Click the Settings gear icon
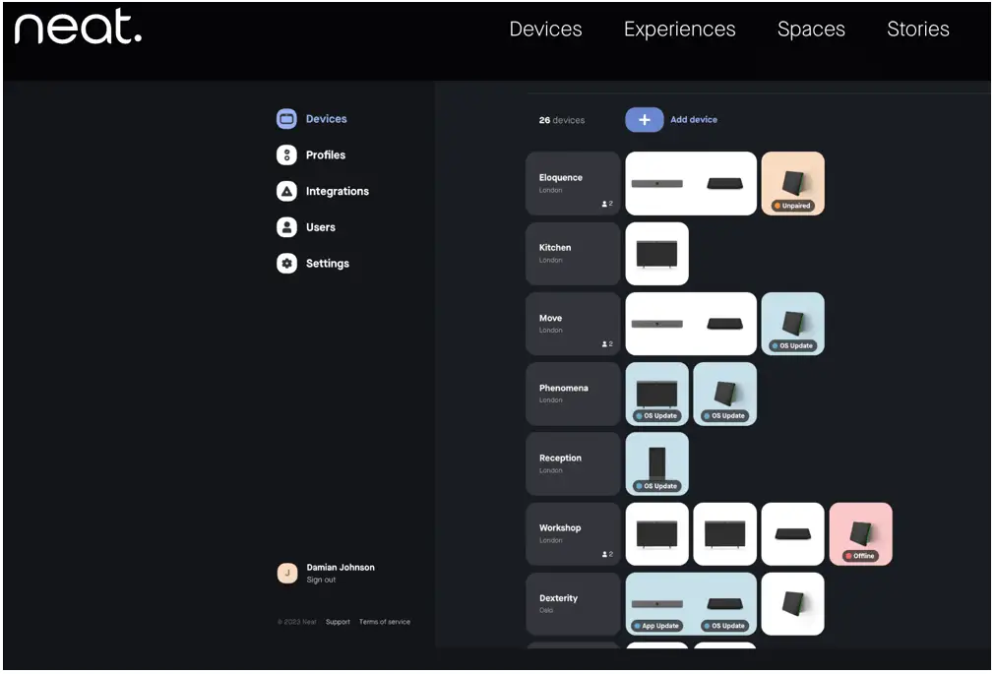The width and height of the screenshot is (995, 674). (285, 263)
